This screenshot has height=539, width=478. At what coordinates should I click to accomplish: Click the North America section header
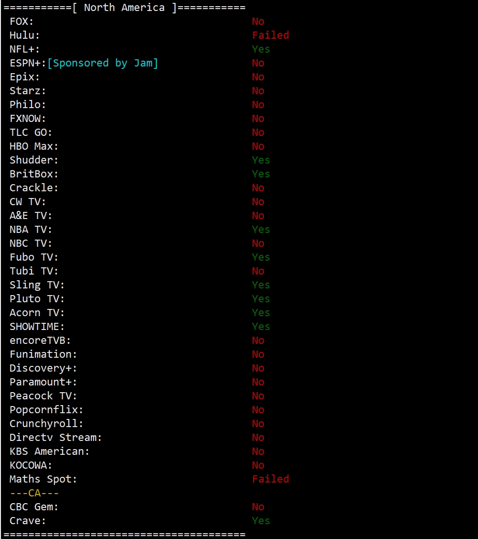point(124,8)
